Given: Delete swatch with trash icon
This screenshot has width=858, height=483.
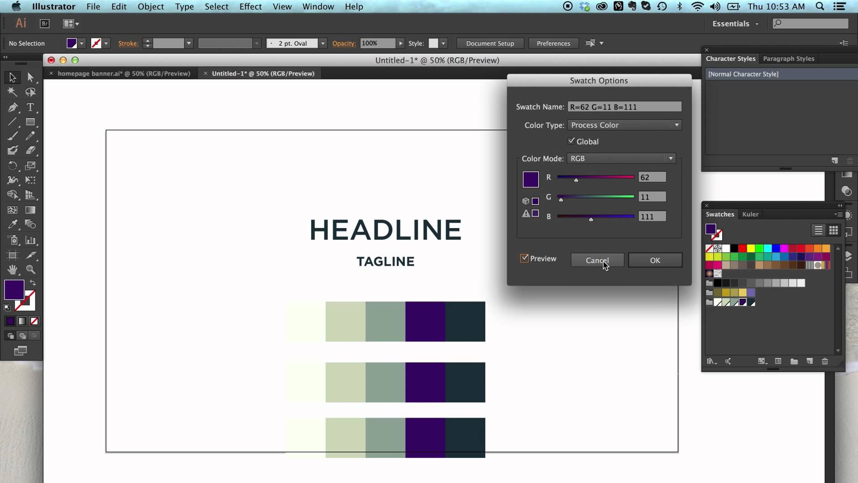Looking at the screenshot, I should point(825,361).
